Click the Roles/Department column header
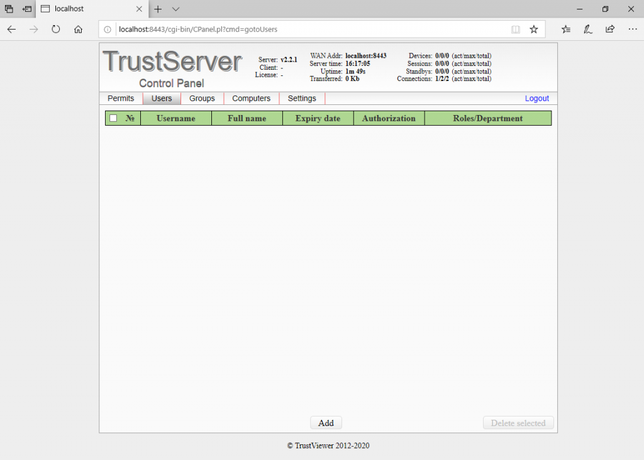This screenshot has width=644, height=460. coord(488,118)
